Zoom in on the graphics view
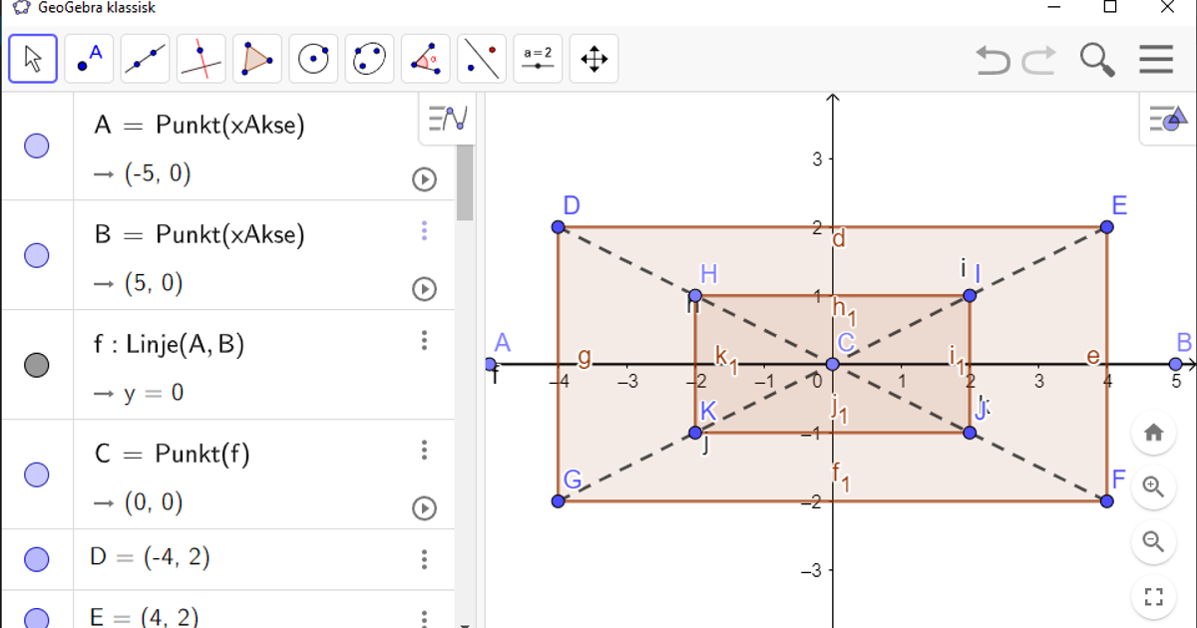Screen dimensions: 1197x628 point(1154,487)
